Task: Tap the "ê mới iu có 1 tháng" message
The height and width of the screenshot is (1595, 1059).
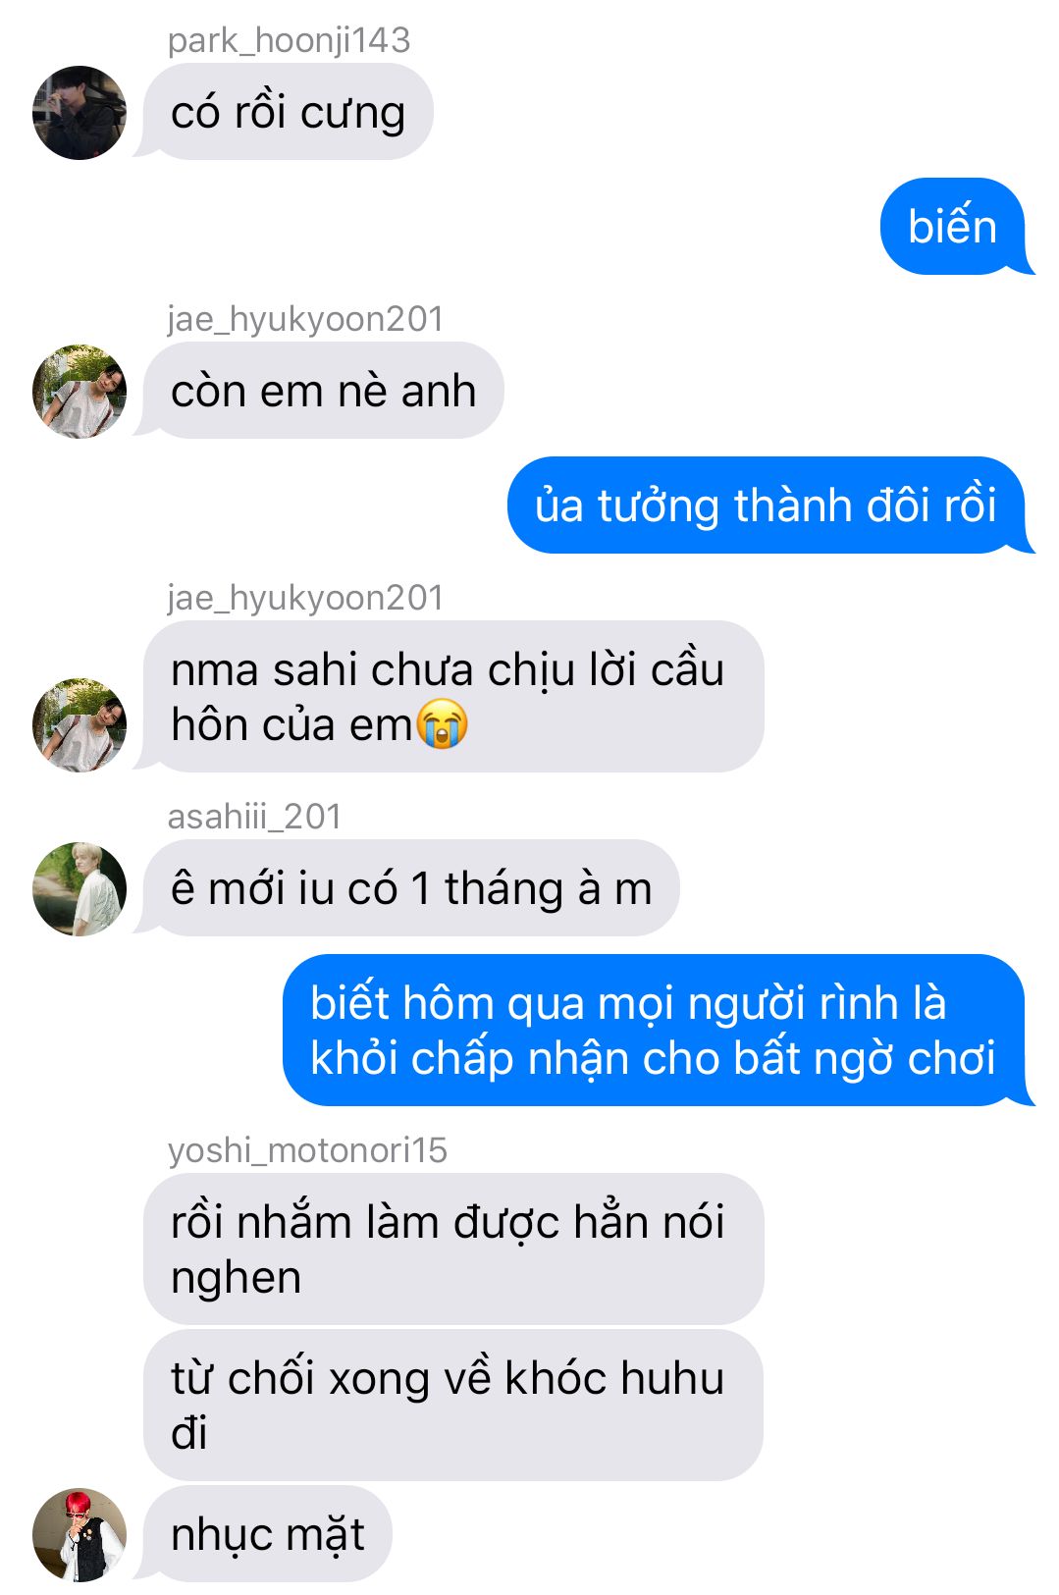Action: coord(411,888)
